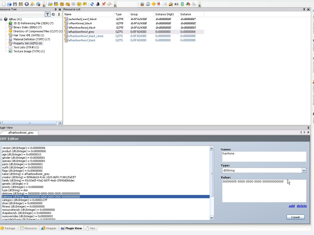
Task: Click the eraser tag toolbar icon
Action: coord(109,4)
